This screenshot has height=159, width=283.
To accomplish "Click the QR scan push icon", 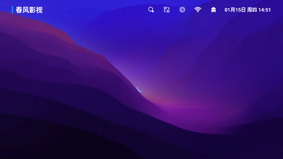I will coord(166,10).
